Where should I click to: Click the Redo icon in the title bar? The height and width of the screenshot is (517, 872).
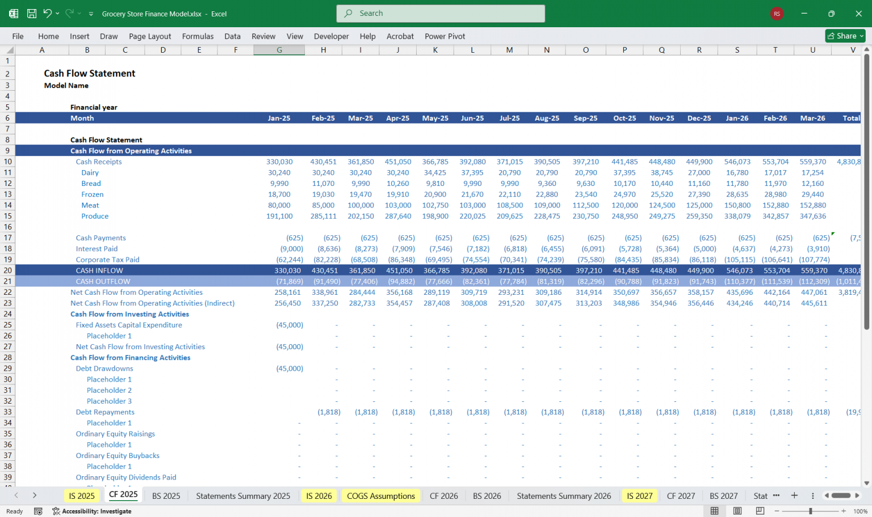tap(70, 13)
